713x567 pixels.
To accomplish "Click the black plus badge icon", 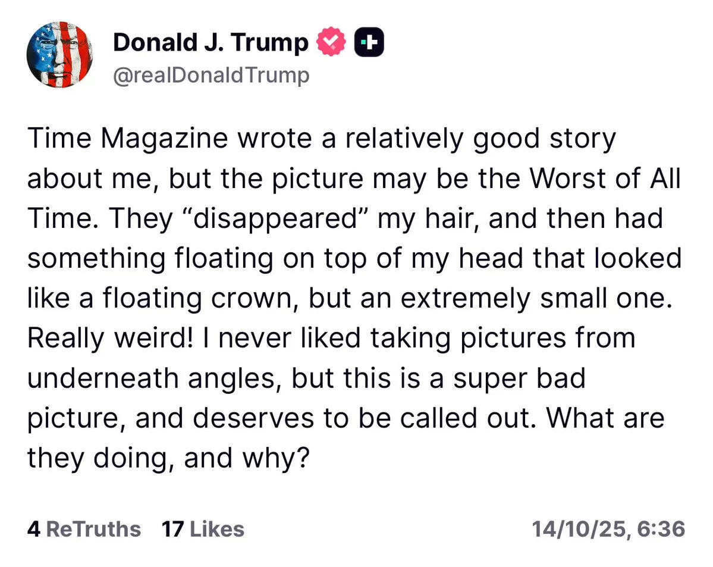I will 369,43.
